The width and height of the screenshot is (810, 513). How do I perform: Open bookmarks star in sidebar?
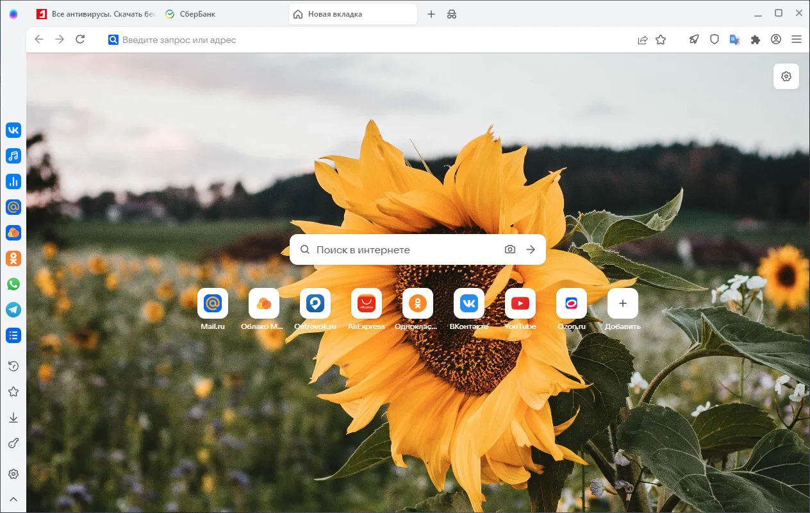coord(13,392)
